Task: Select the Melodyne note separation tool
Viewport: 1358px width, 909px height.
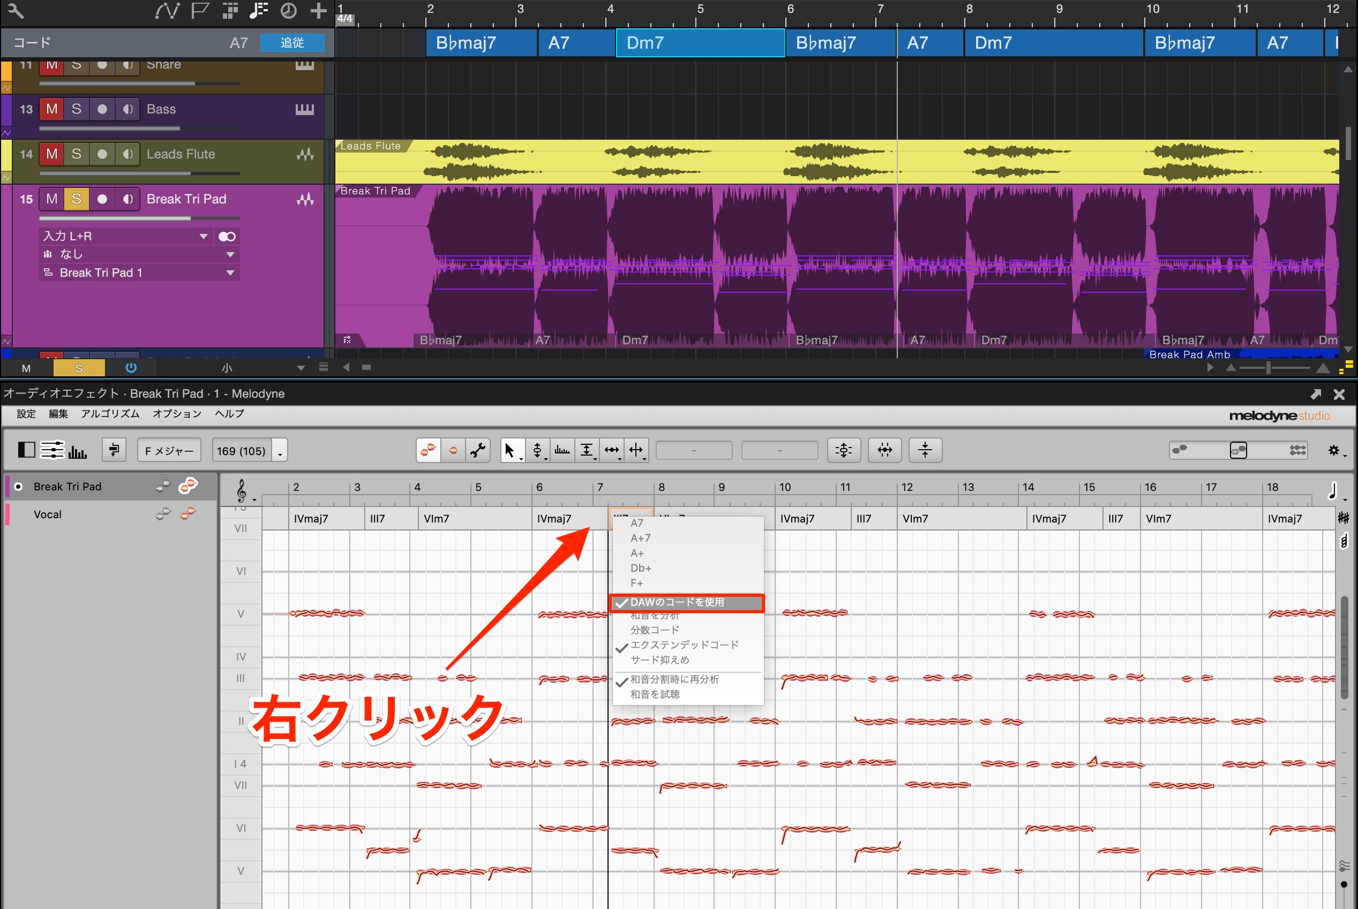Action: click(637, 450)
